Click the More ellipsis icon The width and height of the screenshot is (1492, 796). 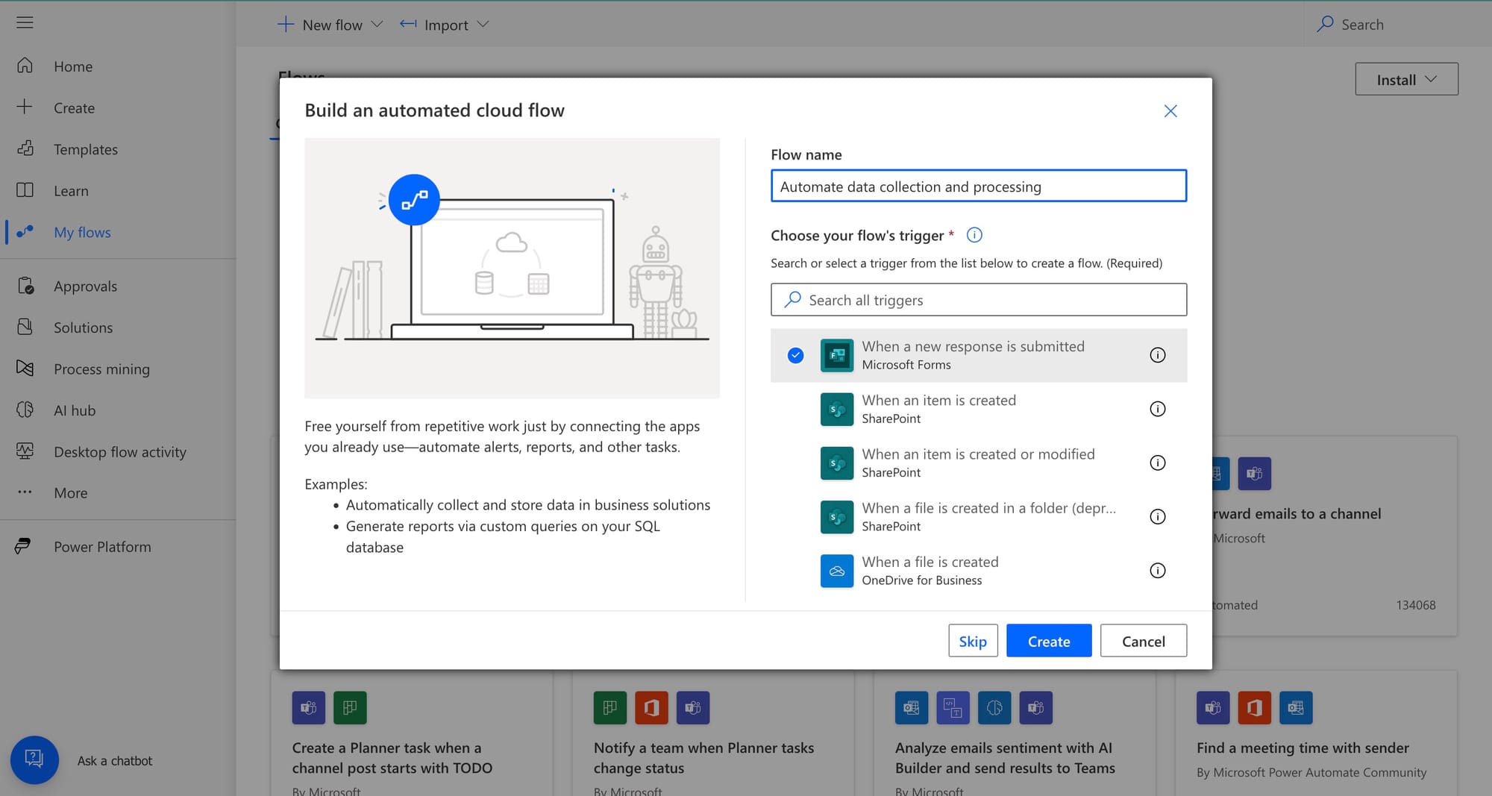25,492
